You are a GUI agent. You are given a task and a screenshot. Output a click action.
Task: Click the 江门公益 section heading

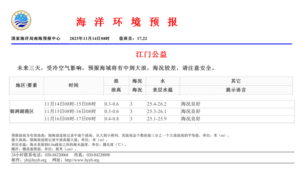pos(152,54)
